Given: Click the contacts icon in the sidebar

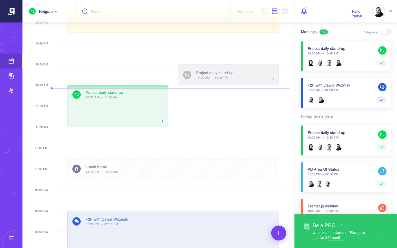Looking at the screenshot, I should 11,91.
